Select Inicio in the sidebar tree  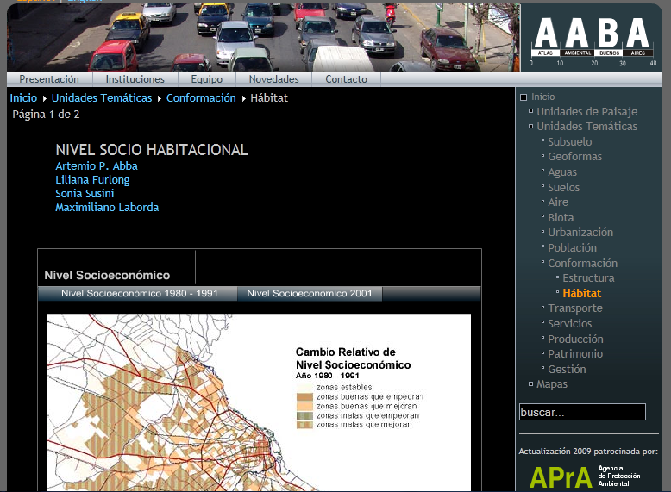(x=543, y=97)
